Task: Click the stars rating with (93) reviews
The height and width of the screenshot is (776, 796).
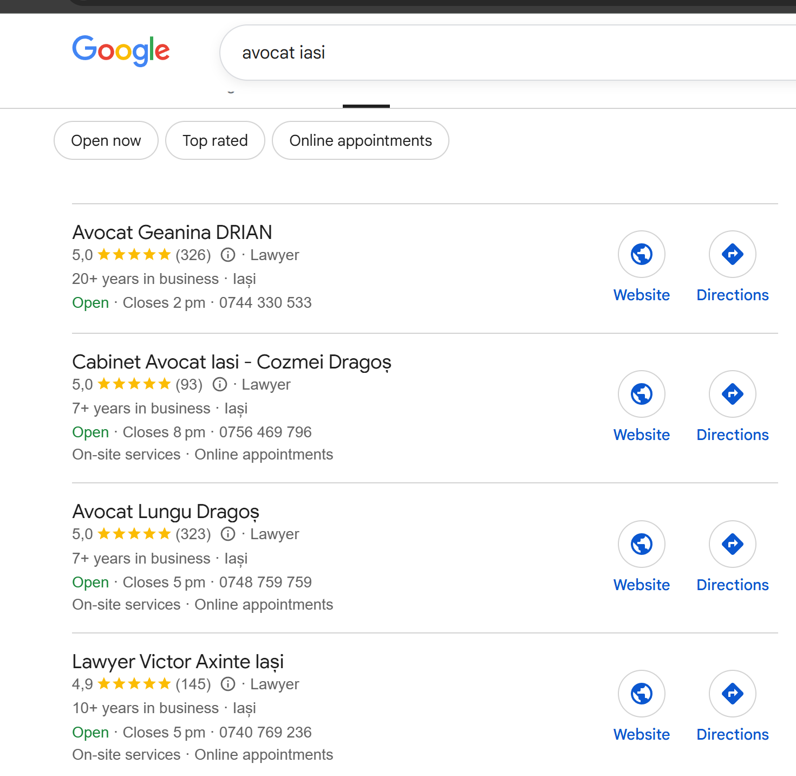Action: click(x=134, y=384)
